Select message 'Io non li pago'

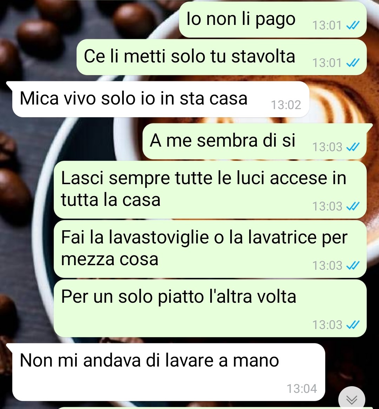point(273,20)
